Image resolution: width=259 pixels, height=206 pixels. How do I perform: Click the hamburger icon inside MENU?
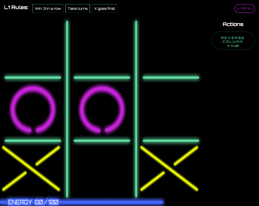238,9
